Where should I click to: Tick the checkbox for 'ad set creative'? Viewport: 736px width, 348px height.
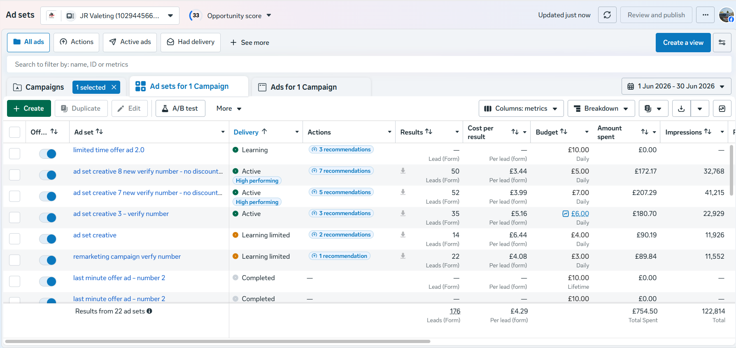point(15,239)
